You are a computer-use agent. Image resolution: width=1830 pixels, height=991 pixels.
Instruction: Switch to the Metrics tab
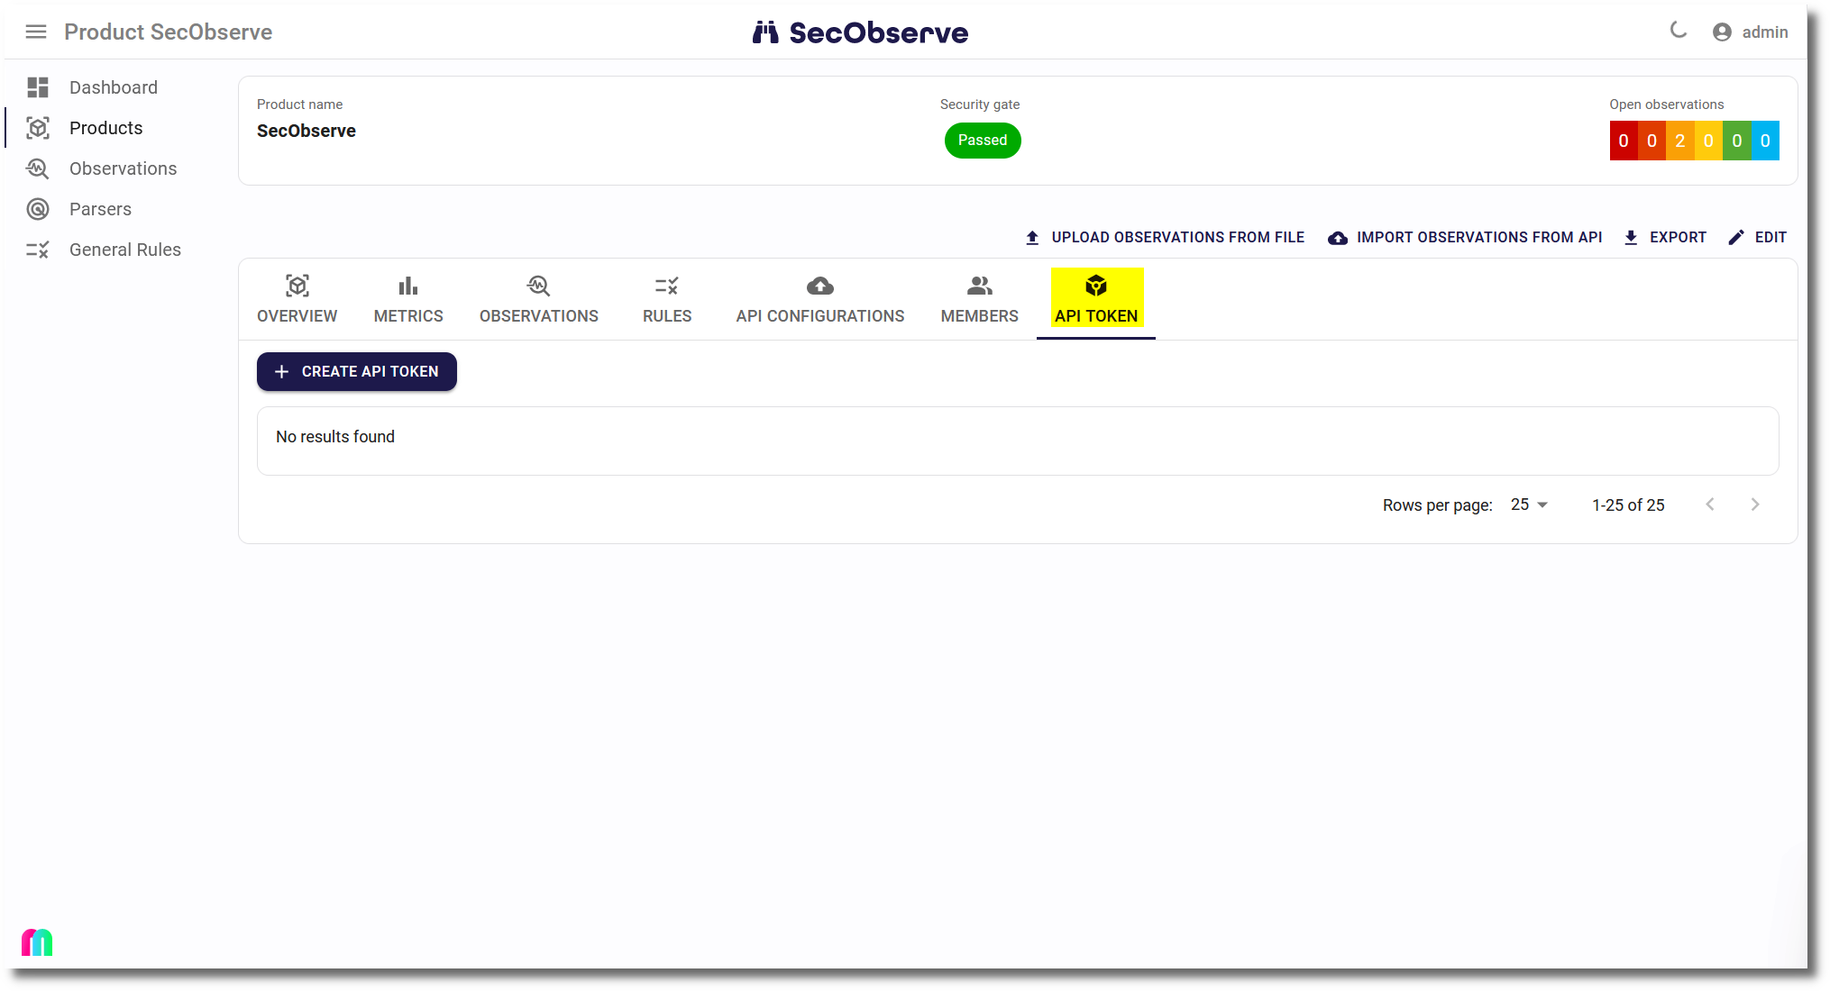click(x=407, y=299)
